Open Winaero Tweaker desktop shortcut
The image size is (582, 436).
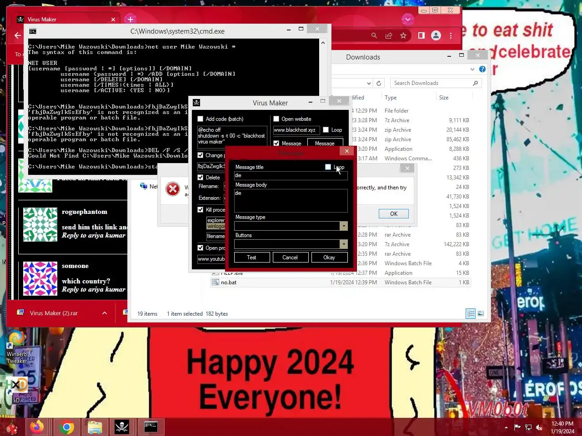click(17, 347)
